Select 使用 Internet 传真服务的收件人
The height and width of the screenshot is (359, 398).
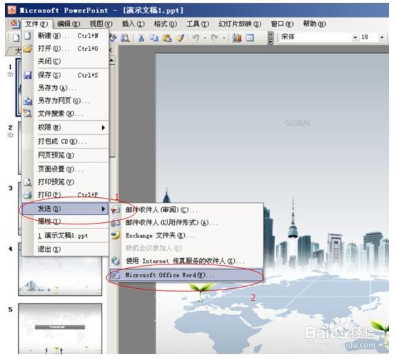(x=186, y=261)
